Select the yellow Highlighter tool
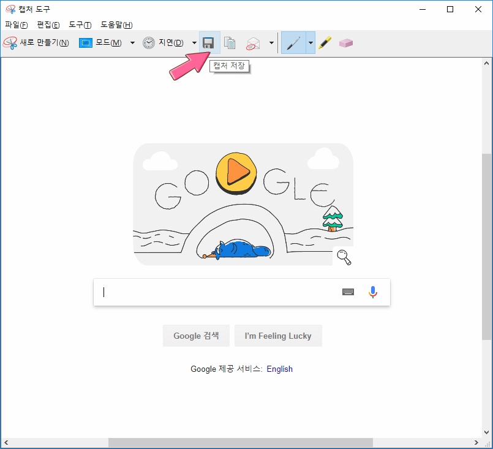 point(325,43)
